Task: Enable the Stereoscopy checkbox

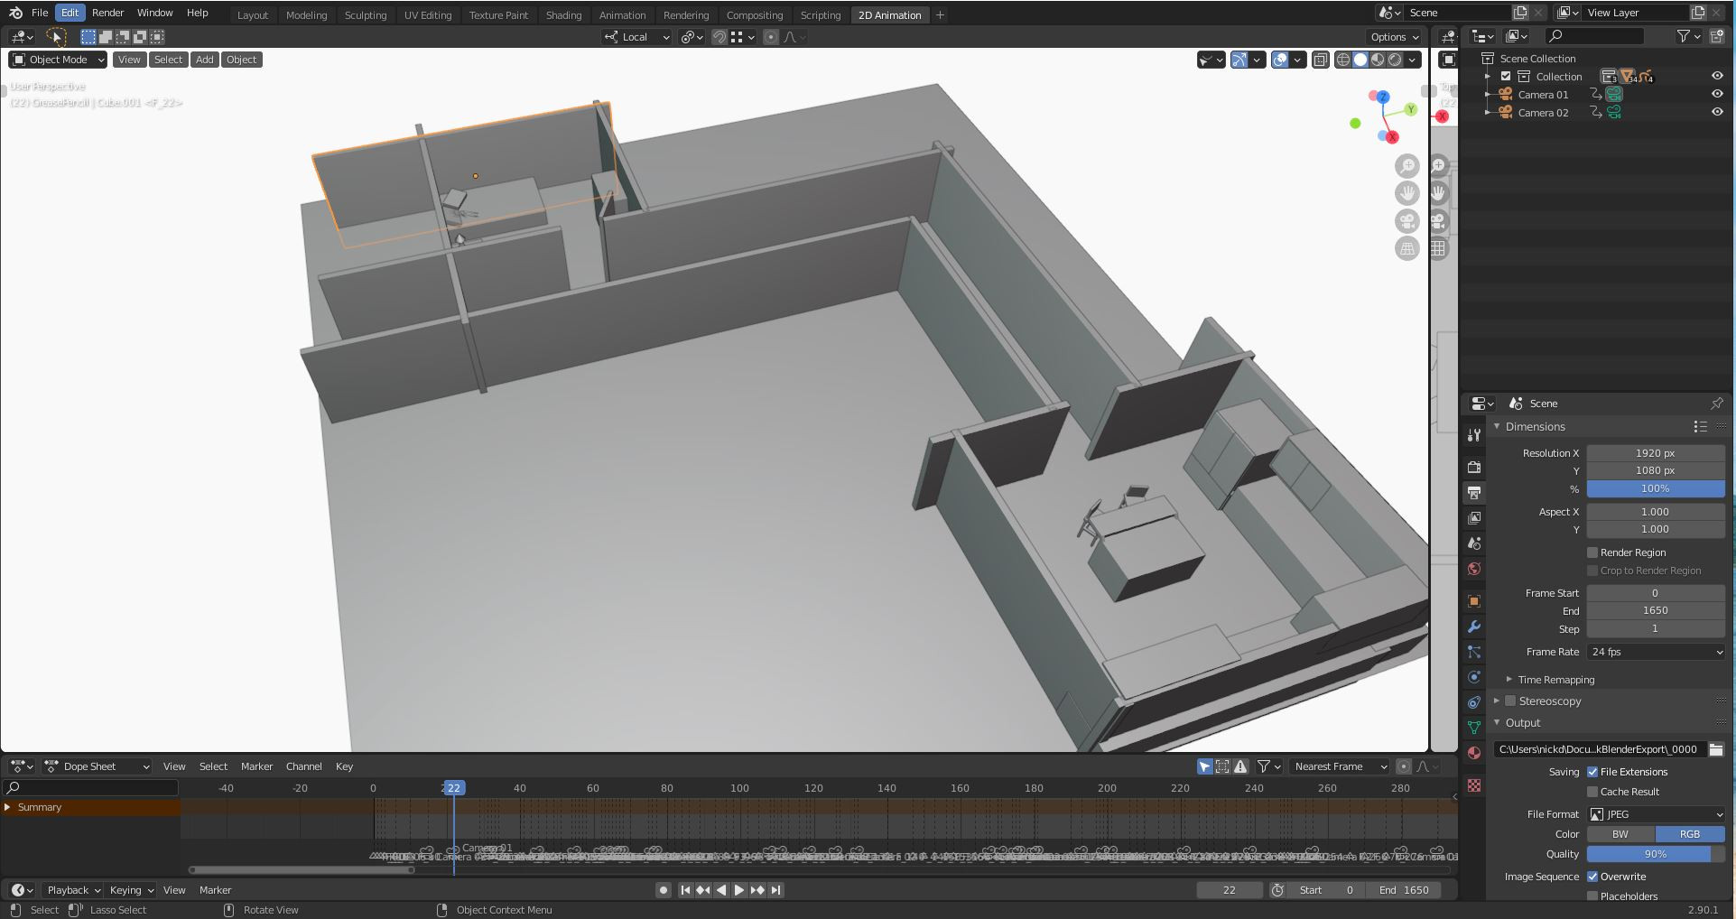Action: (x=1510, y=701)
